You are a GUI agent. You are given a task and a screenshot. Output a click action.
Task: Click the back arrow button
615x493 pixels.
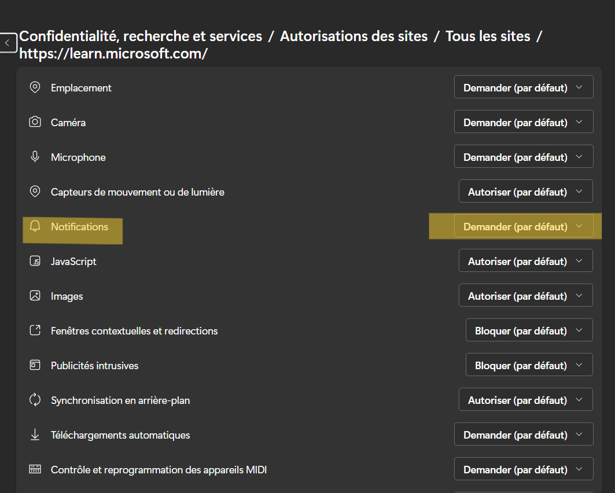(x=8, y=43)
